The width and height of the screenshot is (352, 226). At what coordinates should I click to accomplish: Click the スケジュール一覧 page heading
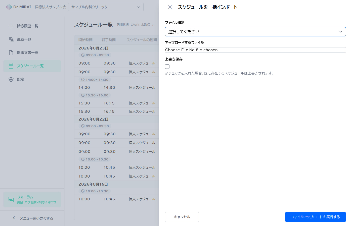point(93,25)
